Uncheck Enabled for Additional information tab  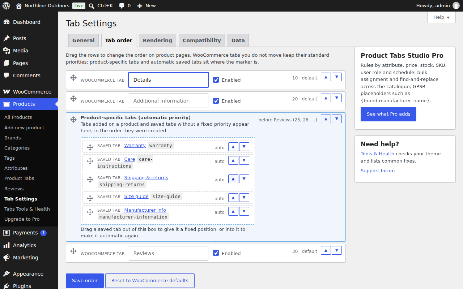216,101
